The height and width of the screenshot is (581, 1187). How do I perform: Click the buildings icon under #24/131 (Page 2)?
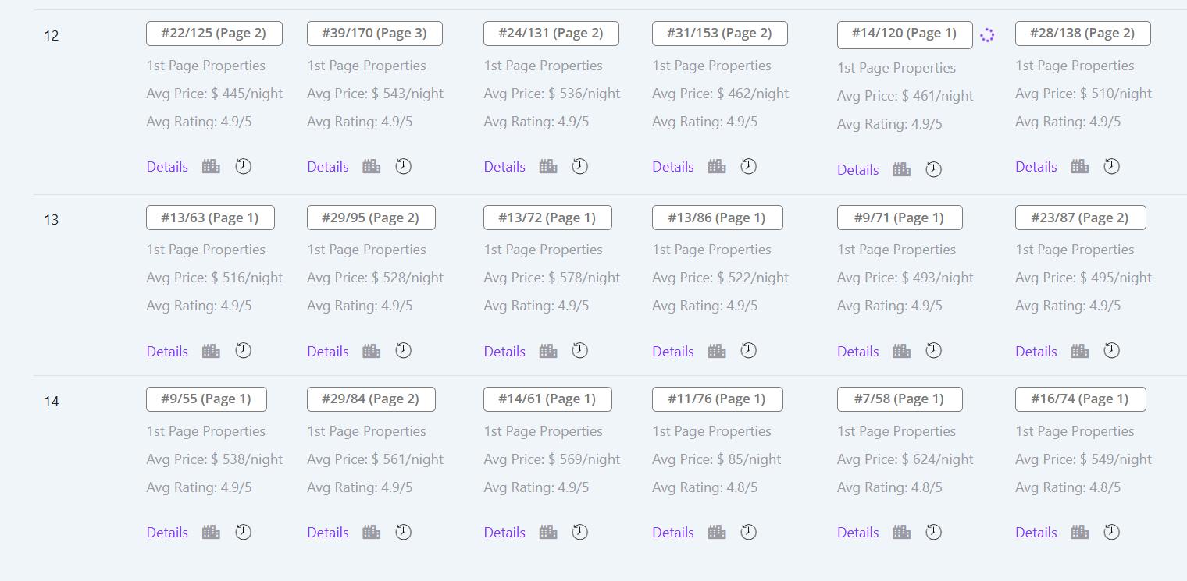(x=548, y=166)
